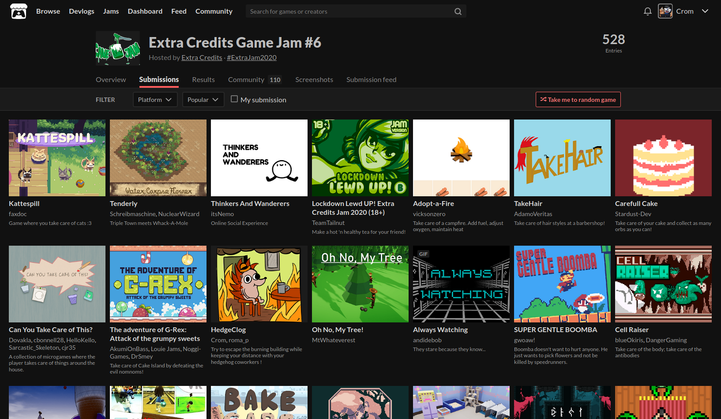Open the Super Gentle Boomba thumbnail
Image resolution: width=721 pixels, height=419 pixels.
coord(562,284)
